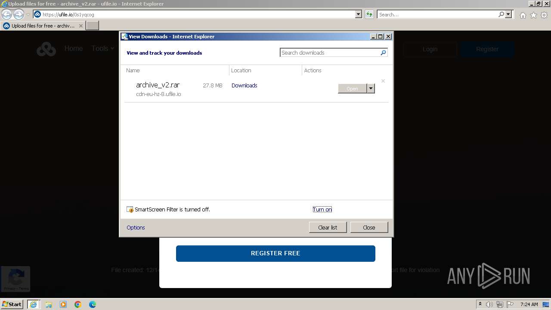Click the volume speaker tray icon

tap(489, 304)
